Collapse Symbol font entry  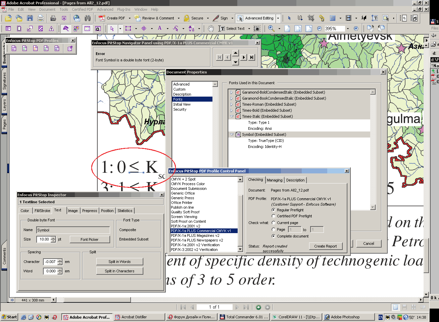point(232,135)
